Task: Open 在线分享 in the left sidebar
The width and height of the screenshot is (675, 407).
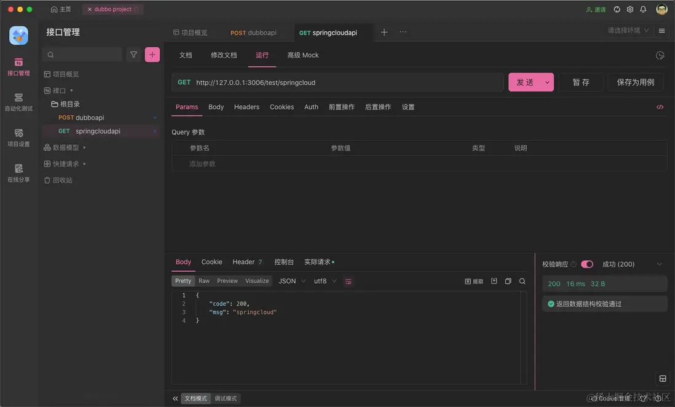Action: 18,173
